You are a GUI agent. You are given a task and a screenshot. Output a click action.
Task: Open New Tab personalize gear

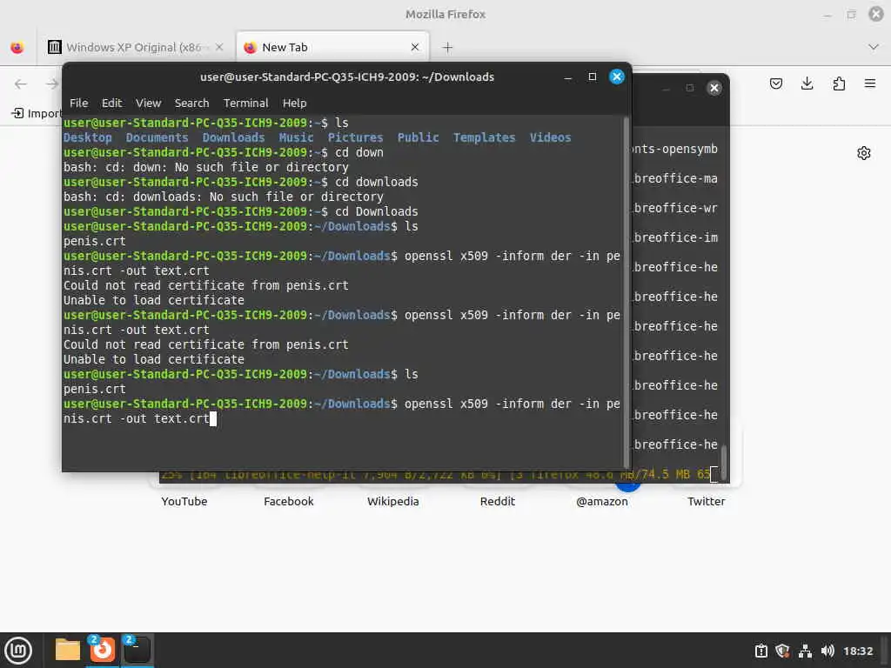[x=864, y=153]
